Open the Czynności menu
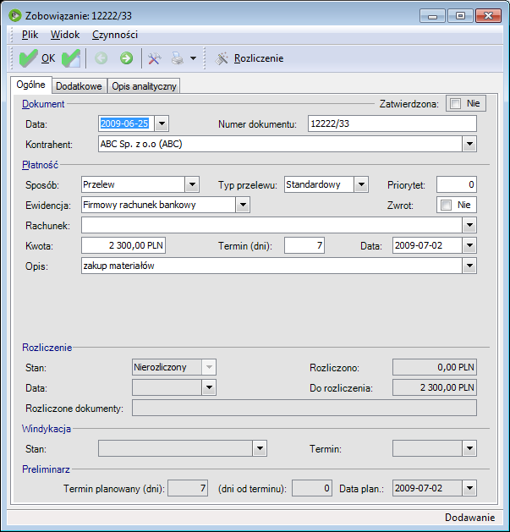The width and height of the screenshot is (510, 532). click(115, 35)
